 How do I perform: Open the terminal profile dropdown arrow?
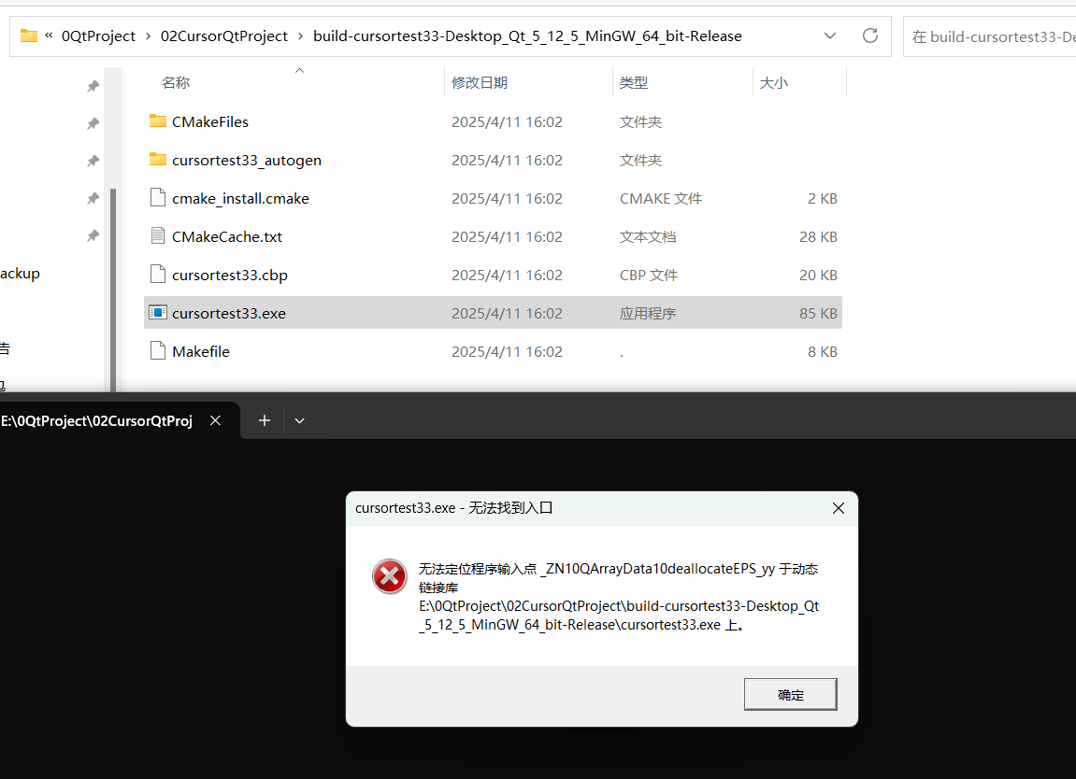pyautogui.click(x=299, y=420)
